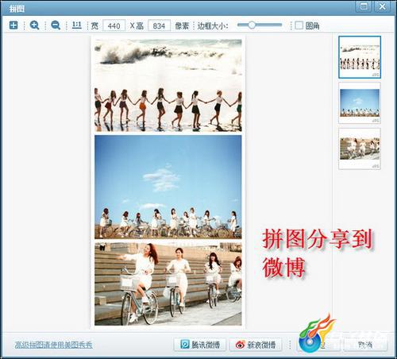Share collage via 新浪微博 button
The width and height of the screenshot is (397, 359).
click(256, 345)
